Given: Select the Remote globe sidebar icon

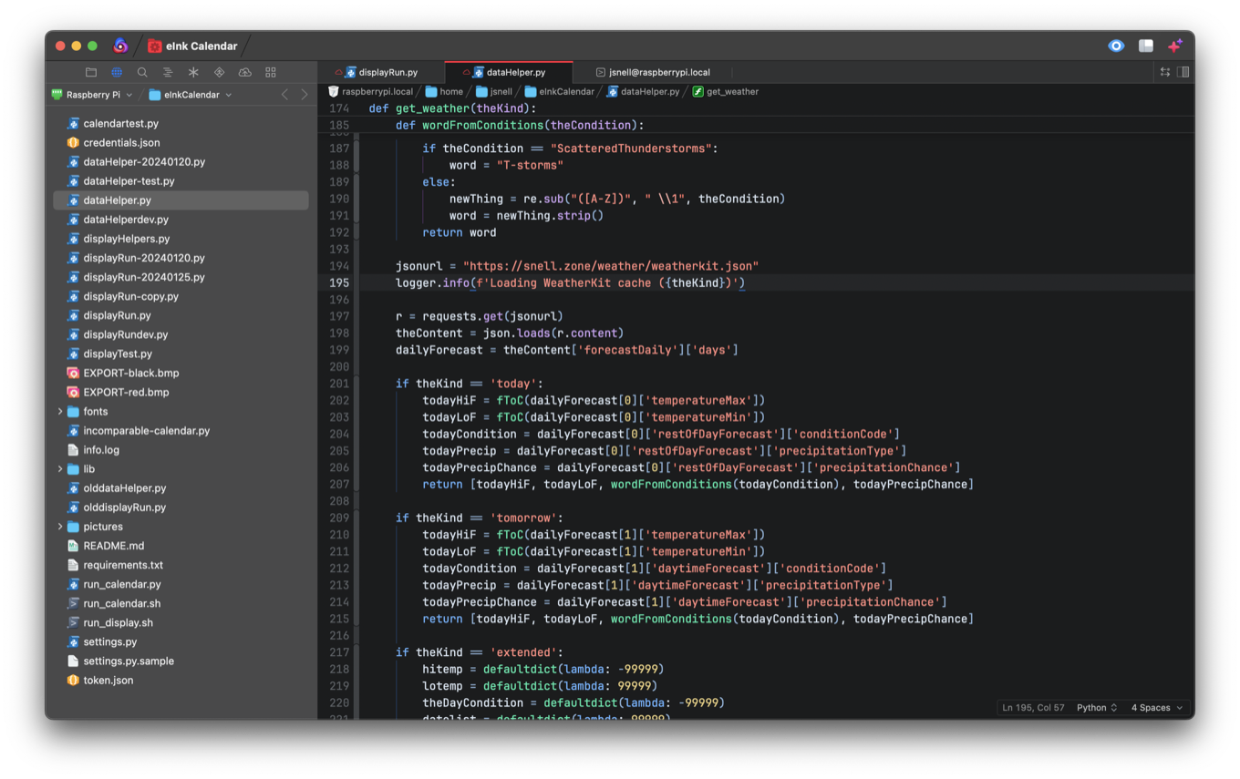Looking at the screenshot, I should click(x=116, y=72).
